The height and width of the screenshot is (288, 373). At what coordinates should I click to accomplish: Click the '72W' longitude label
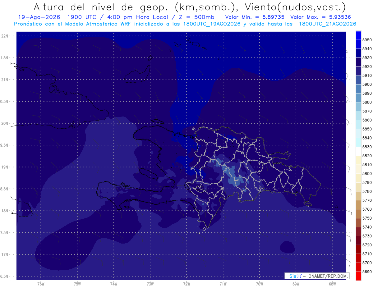186,284
